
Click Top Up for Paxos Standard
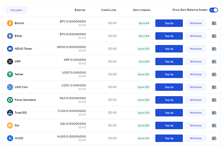[169, 100]
